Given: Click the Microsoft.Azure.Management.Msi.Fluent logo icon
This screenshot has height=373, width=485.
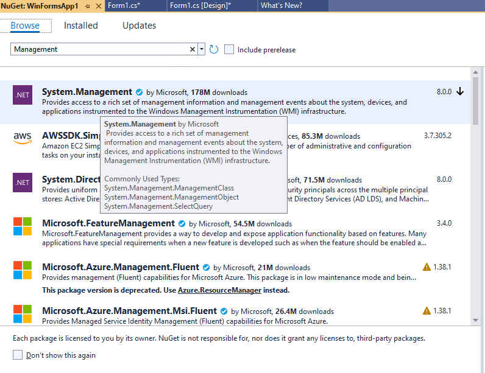Looking at the screenshot, I should pyautogui.click(x=23, y=314).
